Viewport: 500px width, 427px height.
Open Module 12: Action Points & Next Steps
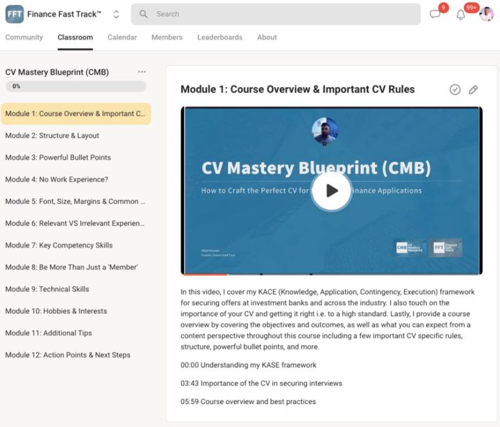pos(76,355)
